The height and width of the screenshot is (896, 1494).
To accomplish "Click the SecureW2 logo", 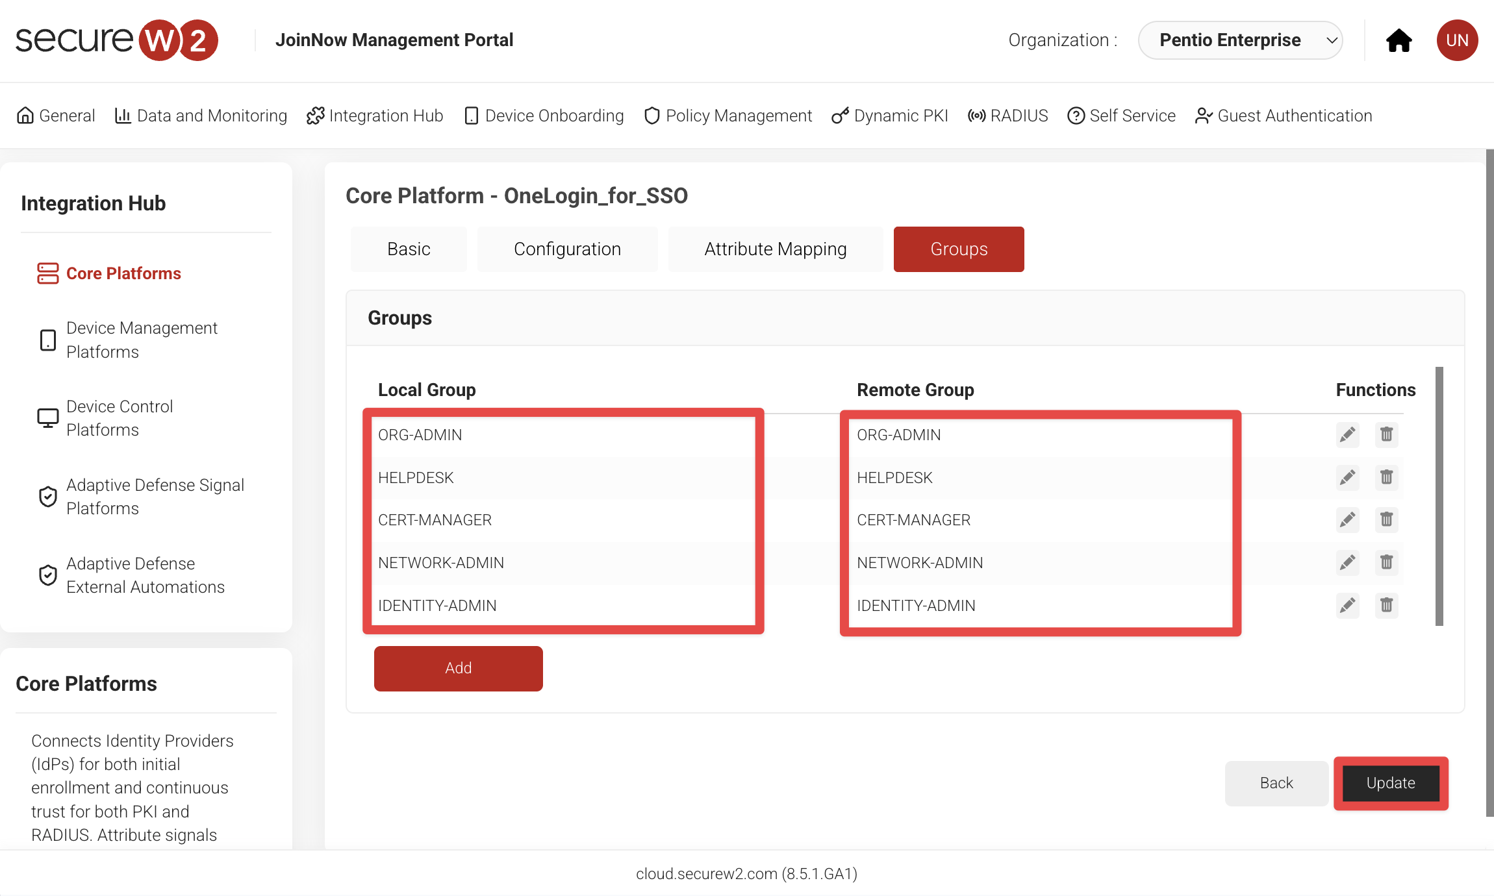I will (x=117, y=40).
